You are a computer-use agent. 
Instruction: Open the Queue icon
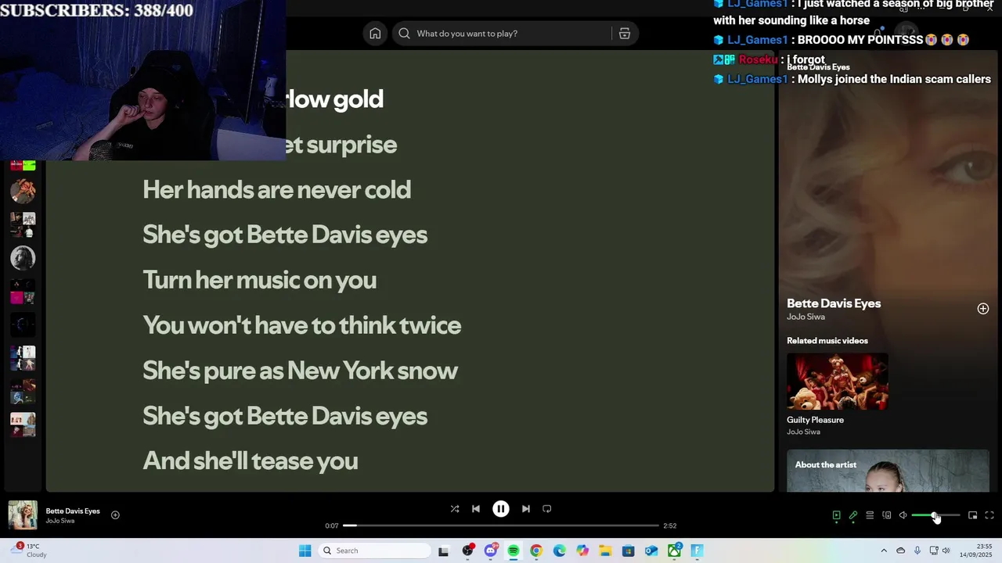(870, 515)
